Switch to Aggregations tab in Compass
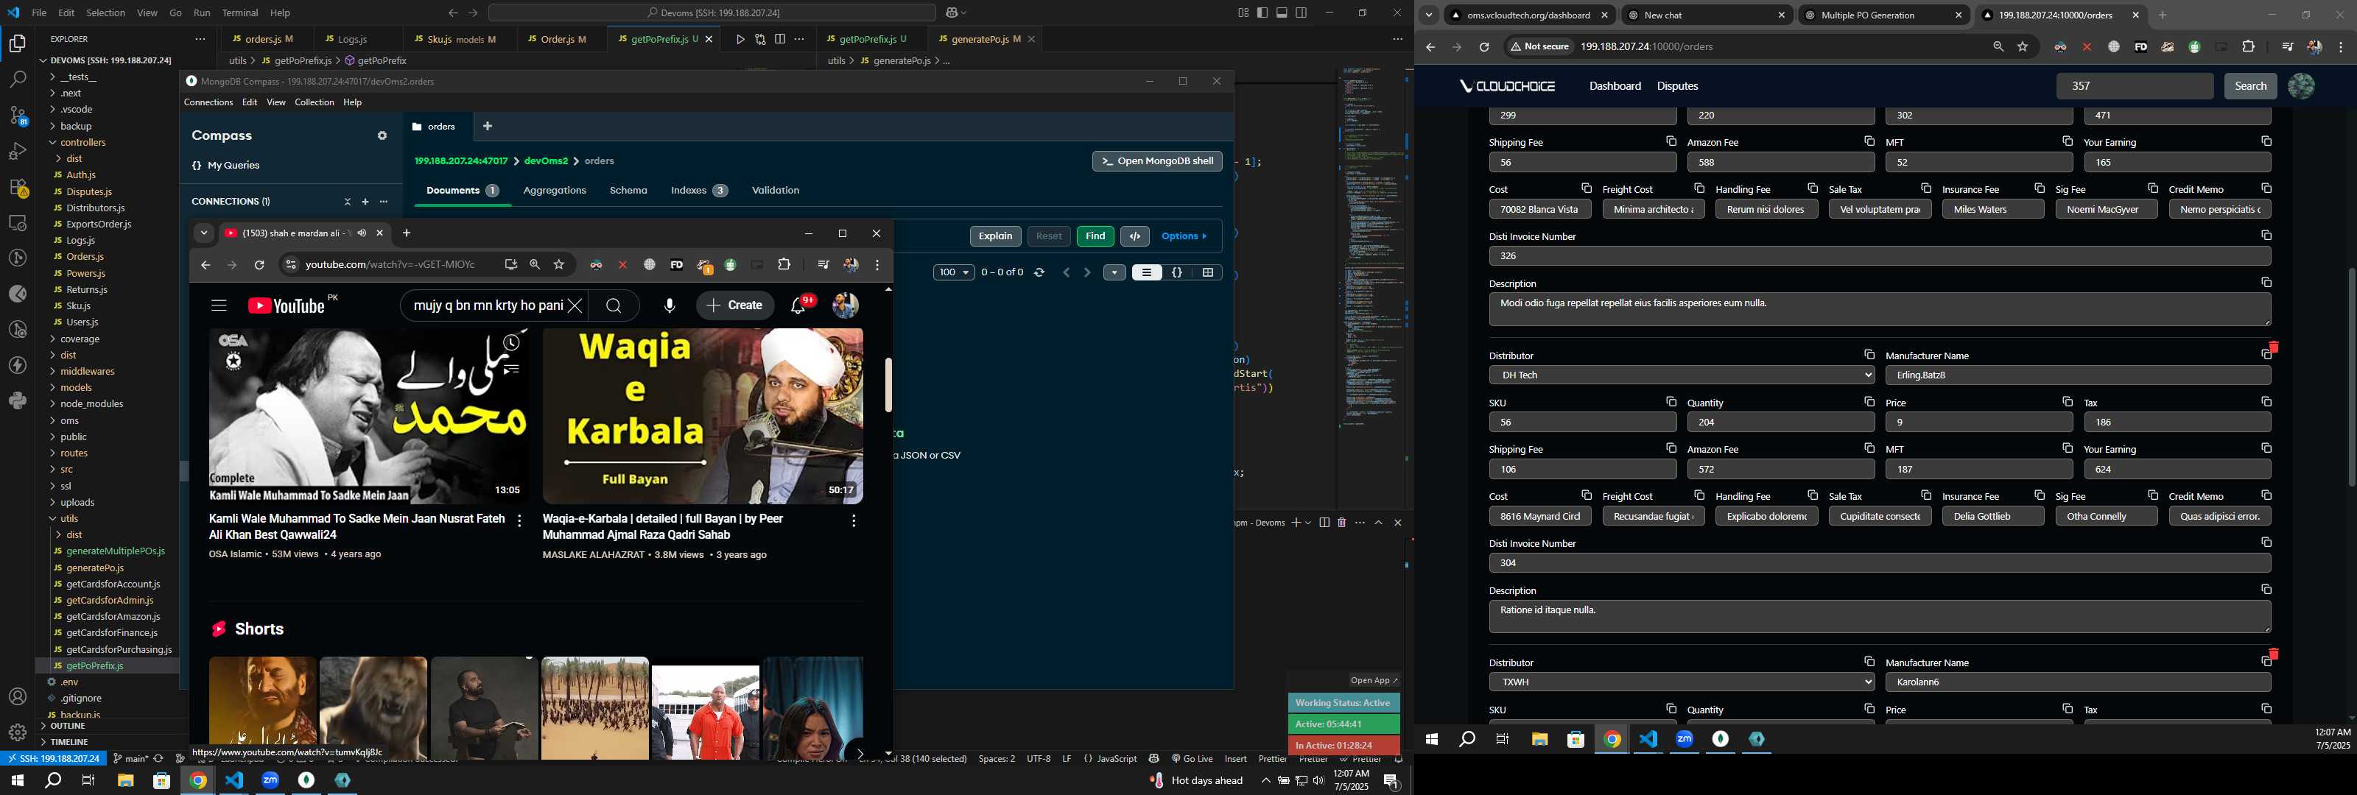 [x=555, y=191]
